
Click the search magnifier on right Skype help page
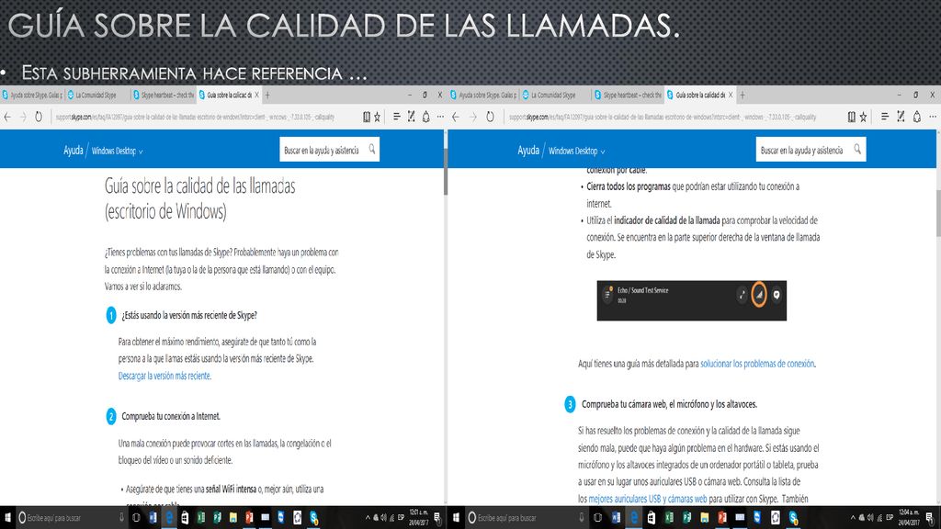(x=857, y=150)
